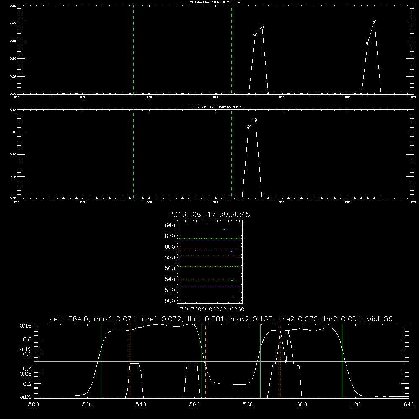Click the lower diamond marker on the dawn plot's right peak
Image resolution: width=419 pixels, height=419 pixels.
click(x=368, y=43)
